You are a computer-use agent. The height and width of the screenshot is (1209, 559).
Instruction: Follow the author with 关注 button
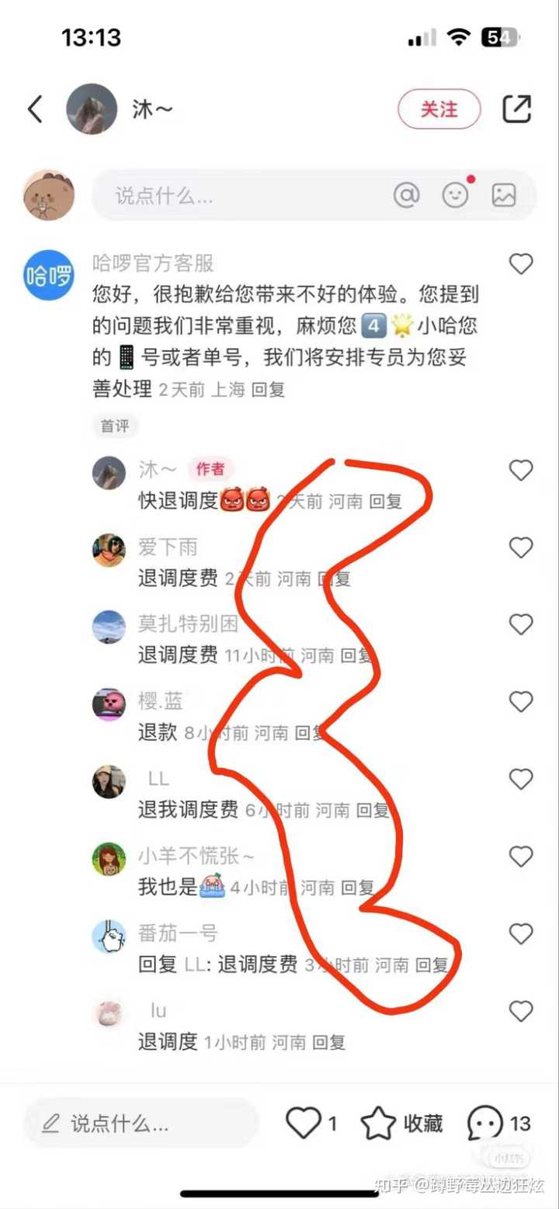point(439,109)
